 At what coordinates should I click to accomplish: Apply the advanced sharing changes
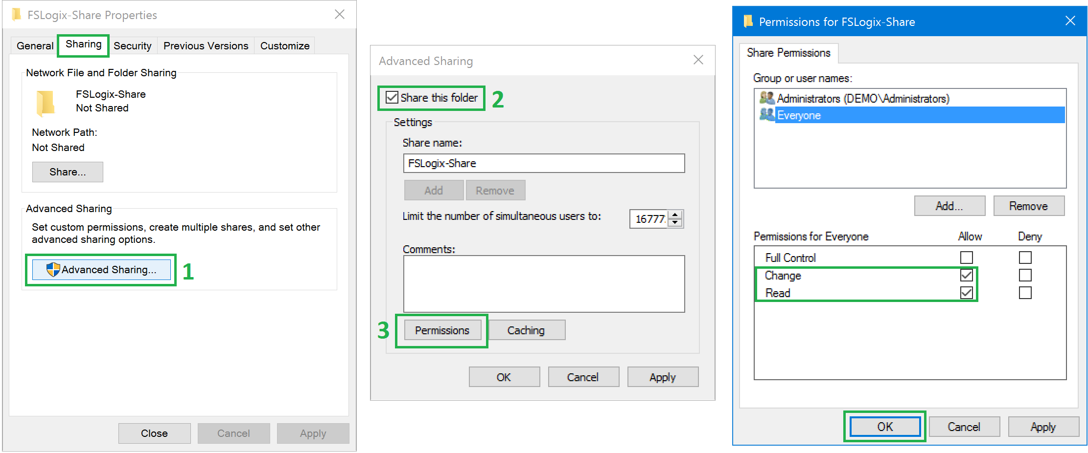663,376
